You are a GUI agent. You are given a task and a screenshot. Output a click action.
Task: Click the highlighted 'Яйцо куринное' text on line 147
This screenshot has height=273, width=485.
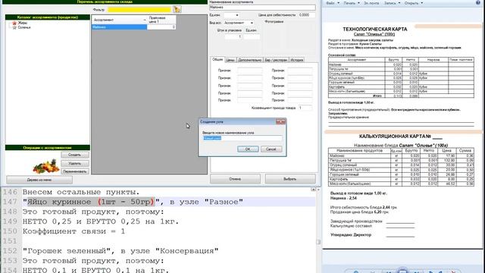[91, 202]
